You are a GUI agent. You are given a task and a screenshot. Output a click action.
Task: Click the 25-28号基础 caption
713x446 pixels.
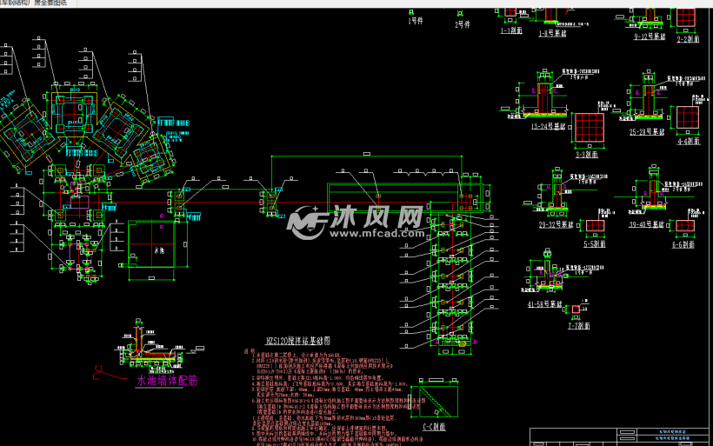point(647,132)
